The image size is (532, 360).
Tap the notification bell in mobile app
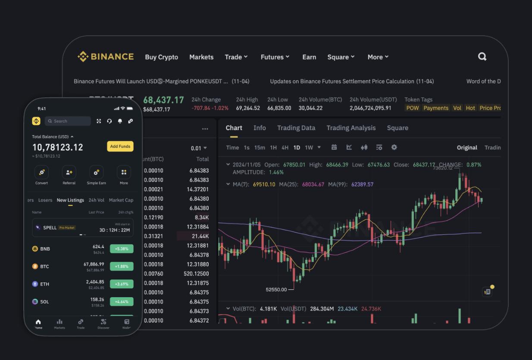pos(120,121)
